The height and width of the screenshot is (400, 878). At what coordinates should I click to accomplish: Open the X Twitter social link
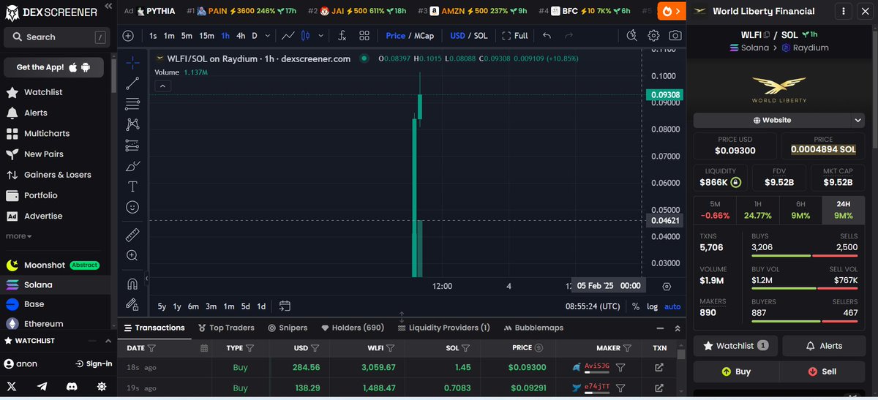12,386
